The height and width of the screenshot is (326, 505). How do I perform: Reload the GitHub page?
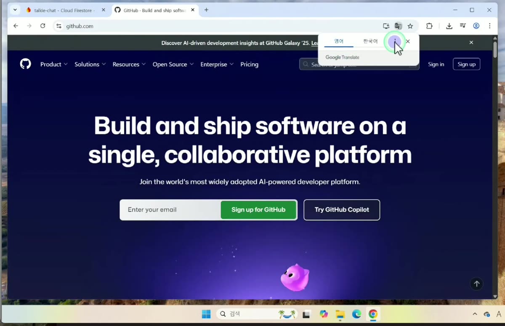pyautogui.click(x=43, y=26)
